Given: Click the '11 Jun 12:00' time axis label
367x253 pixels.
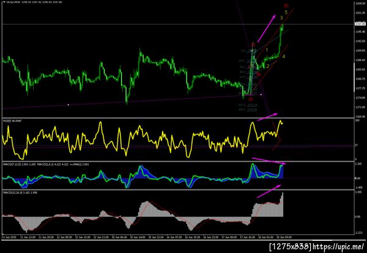Looking at the screenshot, I should pyautogui.click(x=28, y=237).
